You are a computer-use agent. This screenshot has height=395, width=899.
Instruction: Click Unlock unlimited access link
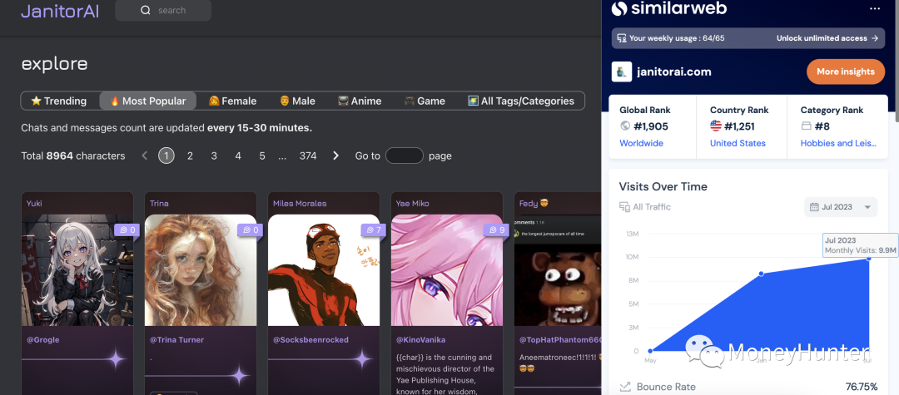(x=827, y=38)
